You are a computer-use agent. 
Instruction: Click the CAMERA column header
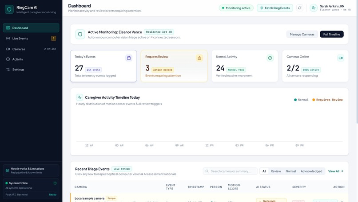(x=80, y=187)
